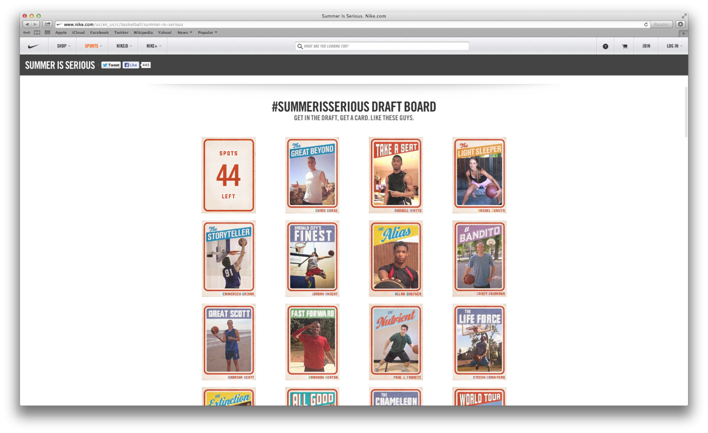The width and height of the screenshot is (708, 433).
Task: Click 'Get in the draft, get a card' subtitle
Action: [354, 118]
